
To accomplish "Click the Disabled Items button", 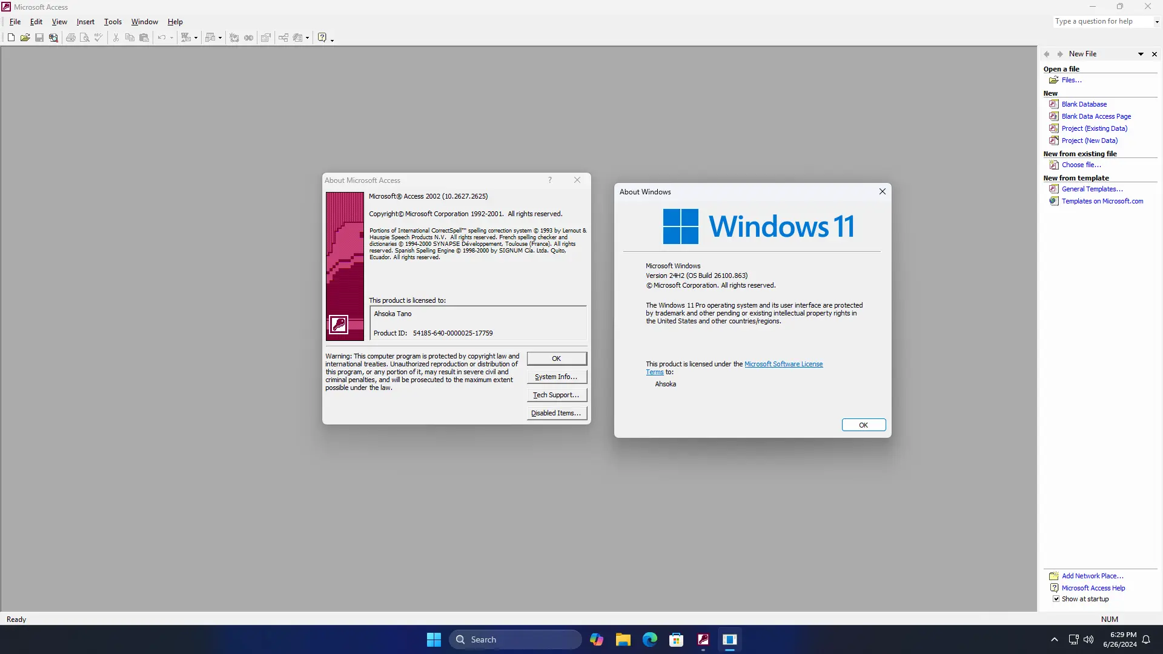I will tap(557, 413).
